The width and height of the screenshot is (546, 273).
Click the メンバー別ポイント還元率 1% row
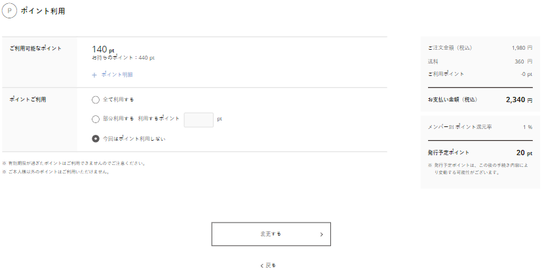480,126
